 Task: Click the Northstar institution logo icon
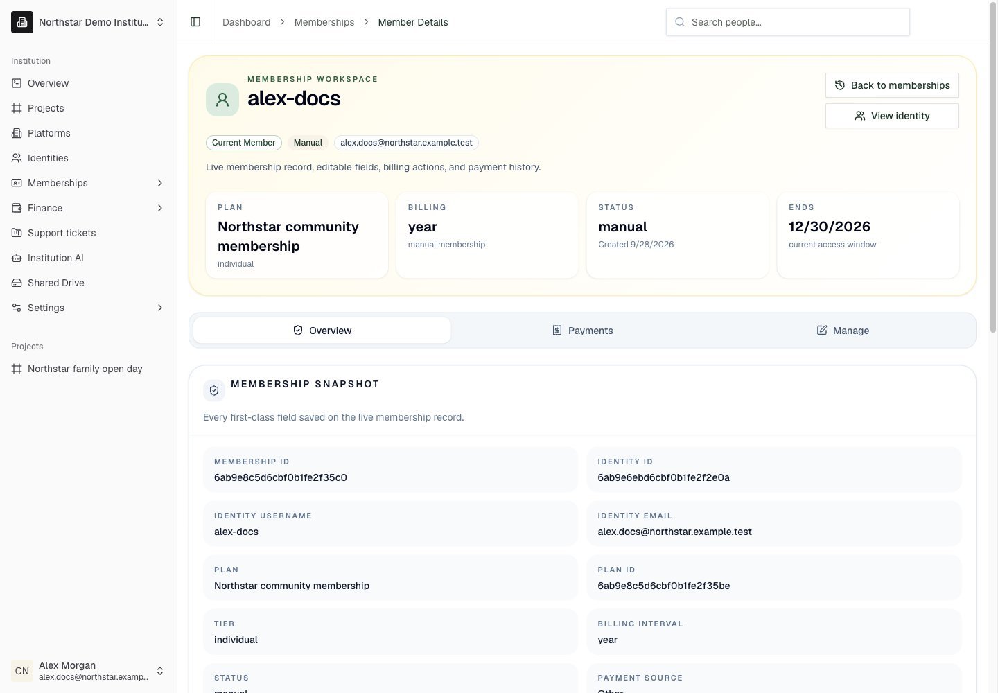point(22,22)
